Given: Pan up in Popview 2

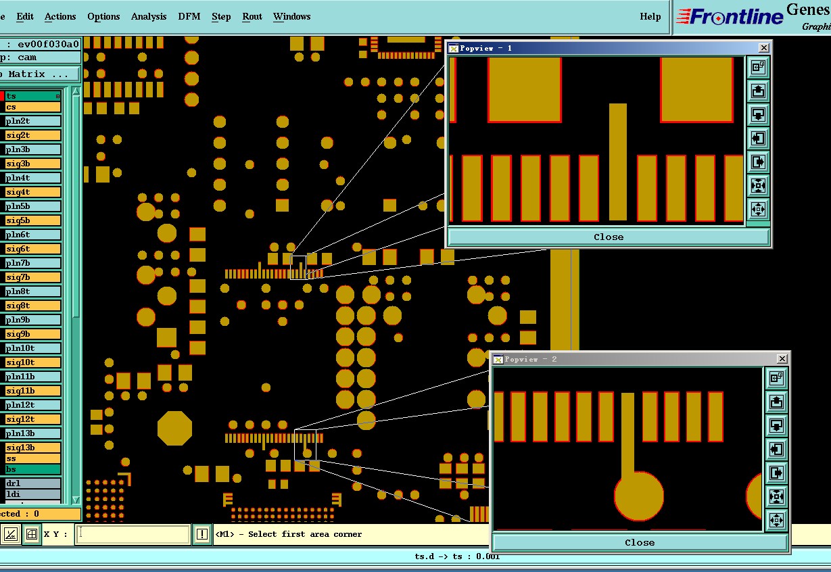Looking at the screenshot, I should [776, 402].
